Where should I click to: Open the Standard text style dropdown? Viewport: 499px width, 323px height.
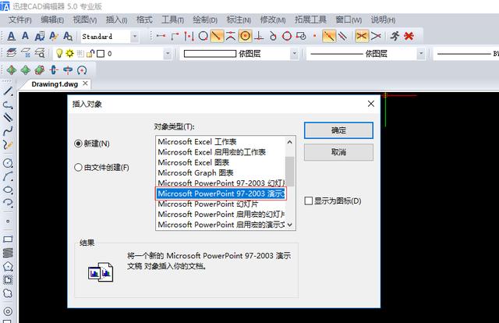[x=135, y=37]
